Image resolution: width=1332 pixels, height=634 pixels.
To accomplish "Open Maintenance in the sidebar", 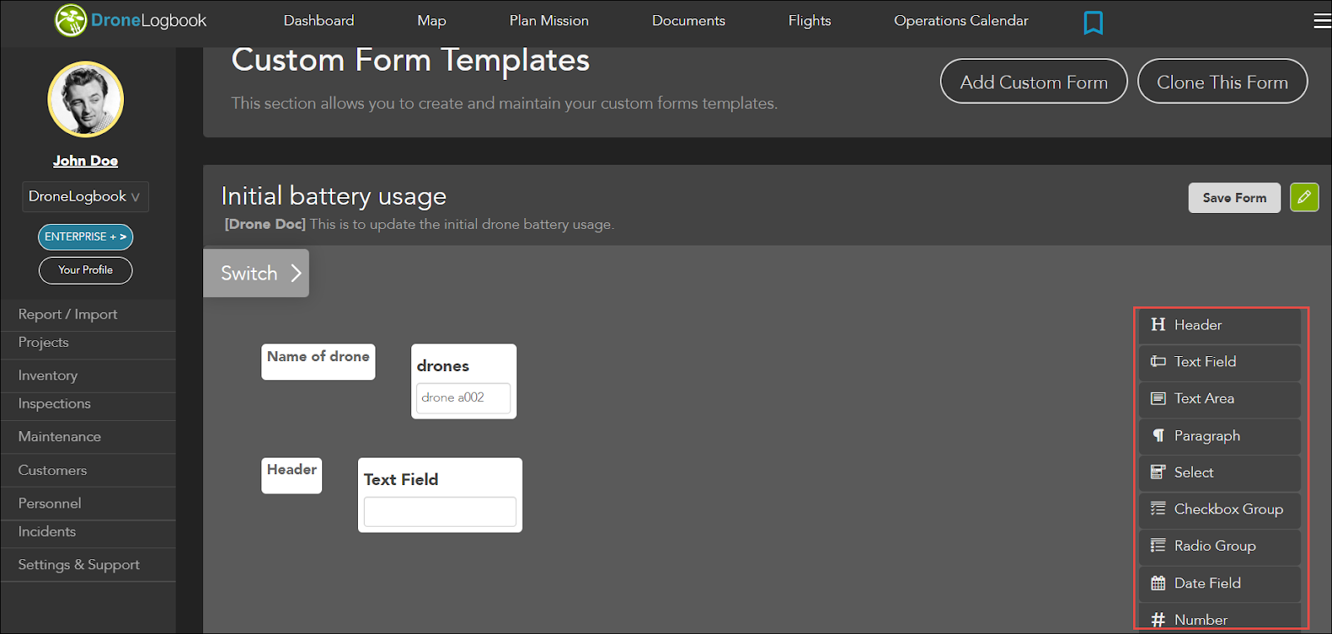I will pyautogui.click(x=88, y=437).
